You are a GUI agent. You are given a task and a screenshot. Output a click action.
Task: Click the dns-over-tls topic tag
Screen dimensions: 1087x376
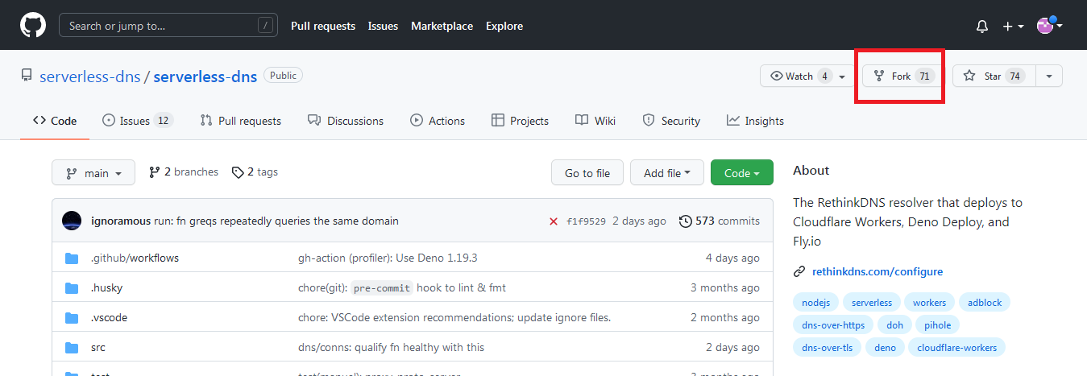828,348
